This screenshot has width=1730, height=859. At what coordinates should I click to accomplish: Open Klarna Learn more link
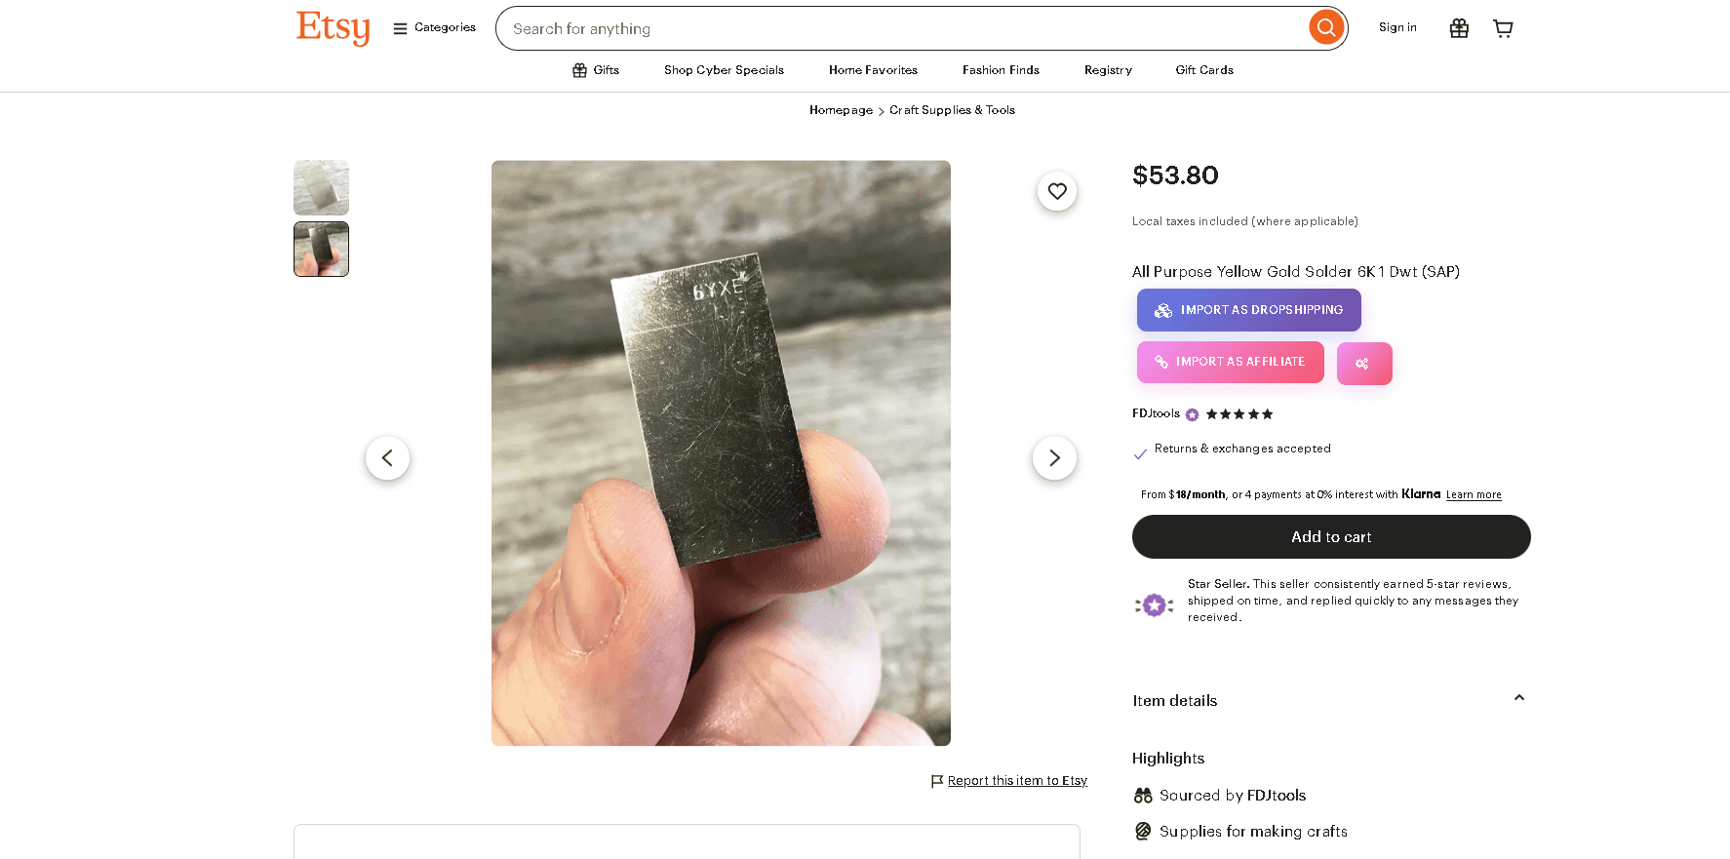[1473, 495]
